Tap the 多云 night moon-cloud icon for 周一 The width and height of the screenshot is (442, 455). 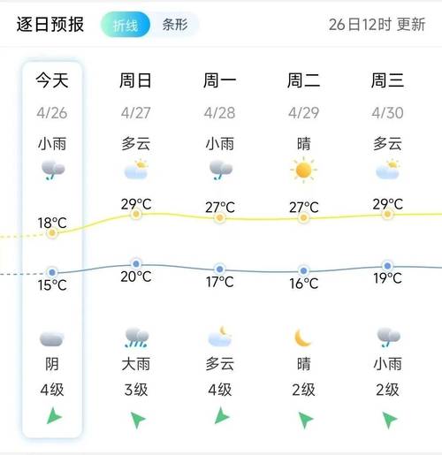coord(220,337)
